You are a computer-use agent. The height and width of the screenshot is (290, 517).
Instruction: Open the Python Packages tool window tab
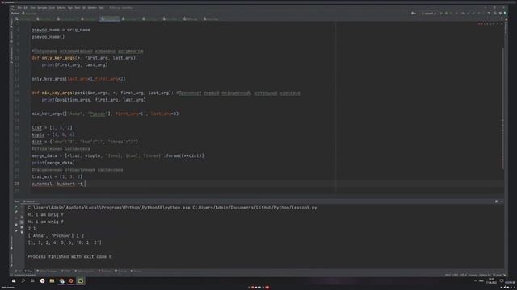[x=47, y=271]
